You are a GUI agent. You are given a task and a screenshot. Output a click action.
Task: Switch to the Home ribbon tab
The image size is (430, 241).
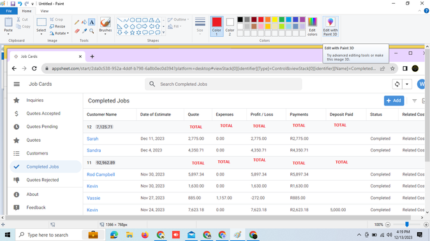pos(27,11)
